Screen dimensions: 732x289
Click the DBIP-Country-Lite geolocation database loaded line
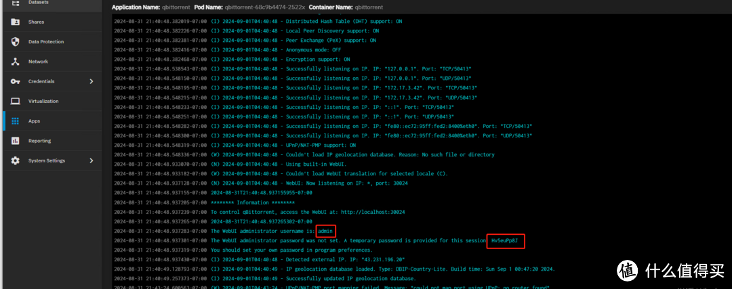pos(333,269)
